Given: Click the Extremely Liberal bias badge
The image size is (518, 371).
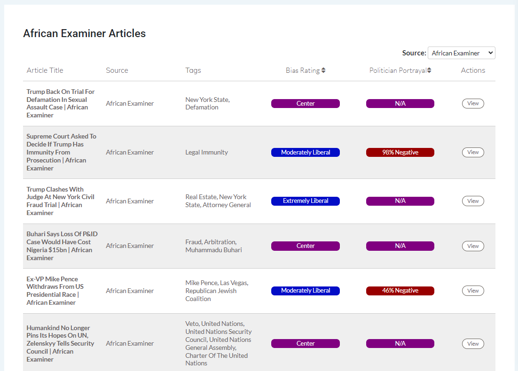Looking at the screenshot, I should [306, 201].
